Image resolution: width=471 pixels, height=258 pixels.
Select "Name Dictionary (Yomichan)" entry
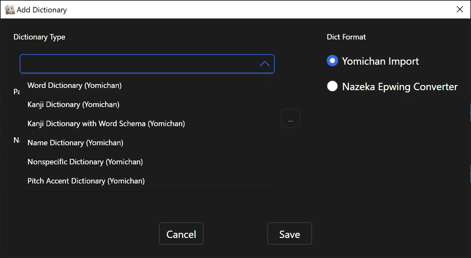click(75, 142)
